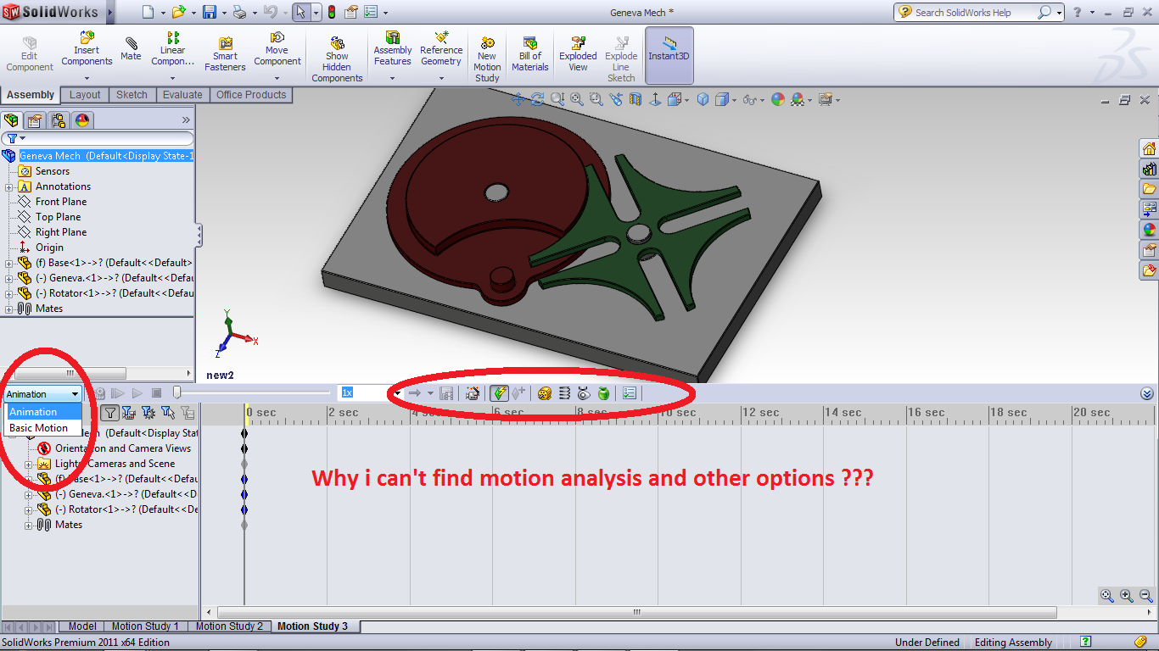Open the DisplayManager tab icon
The image size is (1159, 651).
click(81, 120)
